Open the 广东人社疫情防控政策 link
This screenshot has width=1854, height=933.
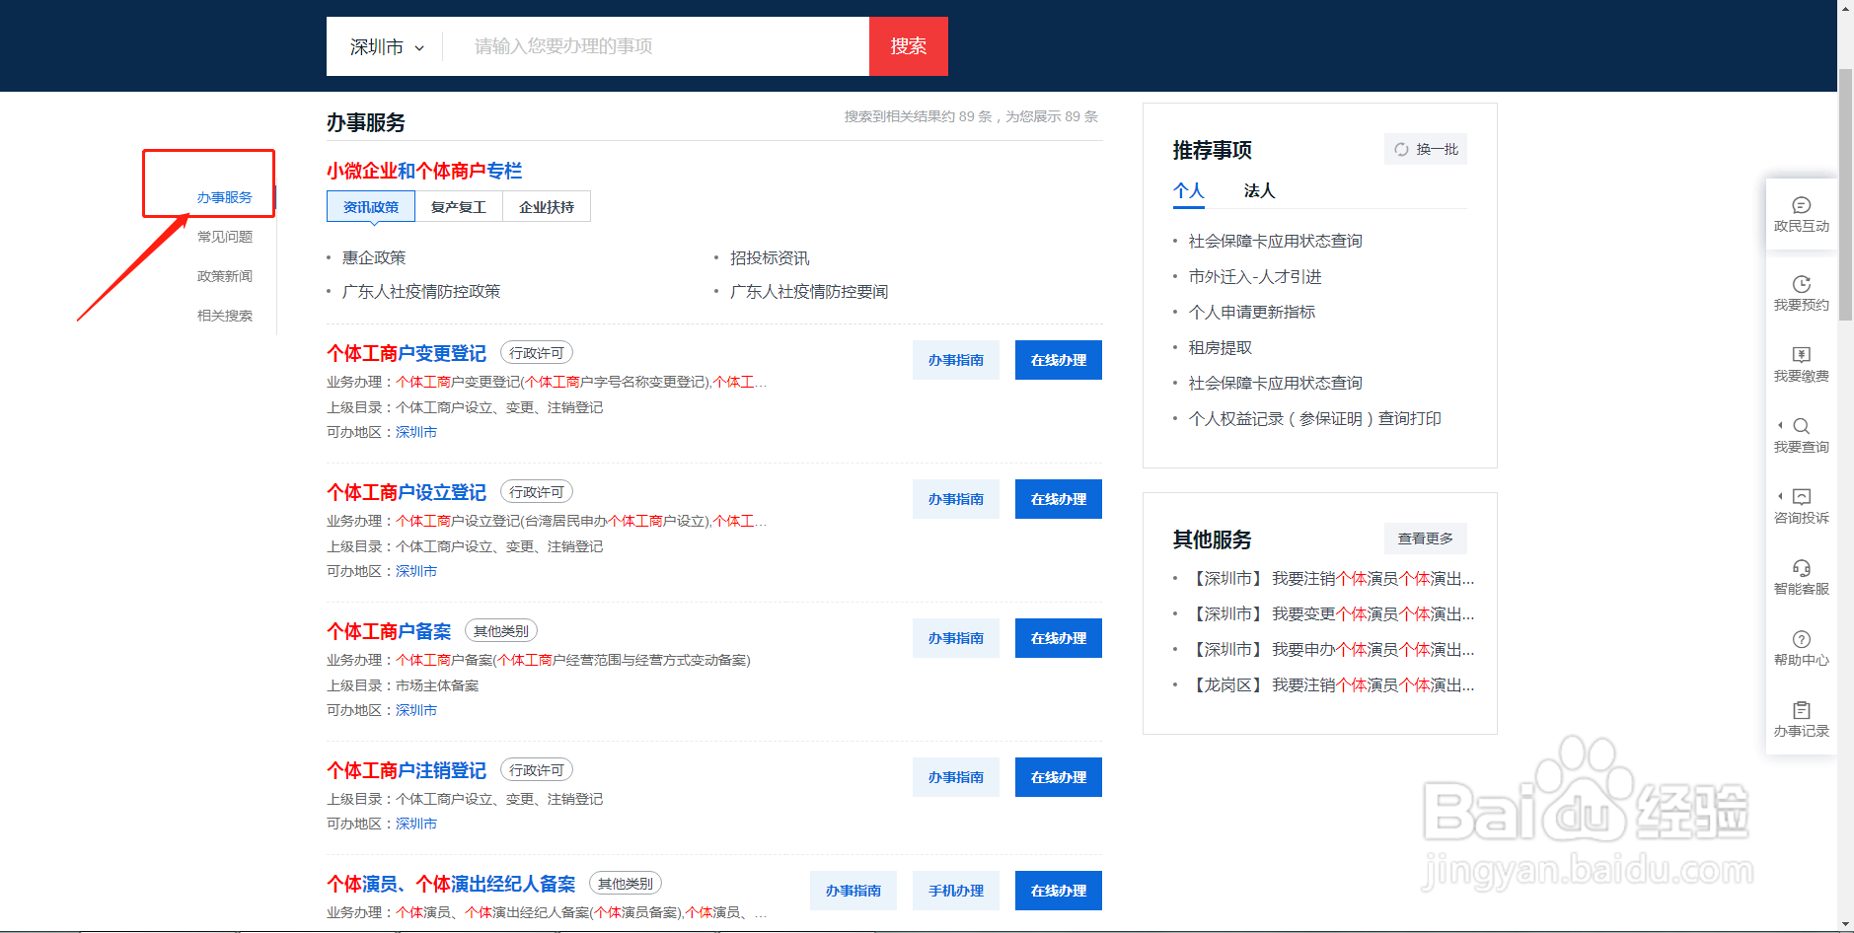pos(421,291)
